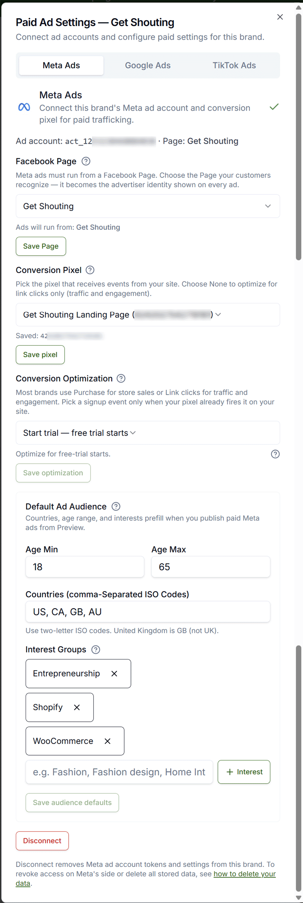This screenshot has height=903, width=303.
Task: Click the WooCommerce tag label
Action: click(63, 741)
